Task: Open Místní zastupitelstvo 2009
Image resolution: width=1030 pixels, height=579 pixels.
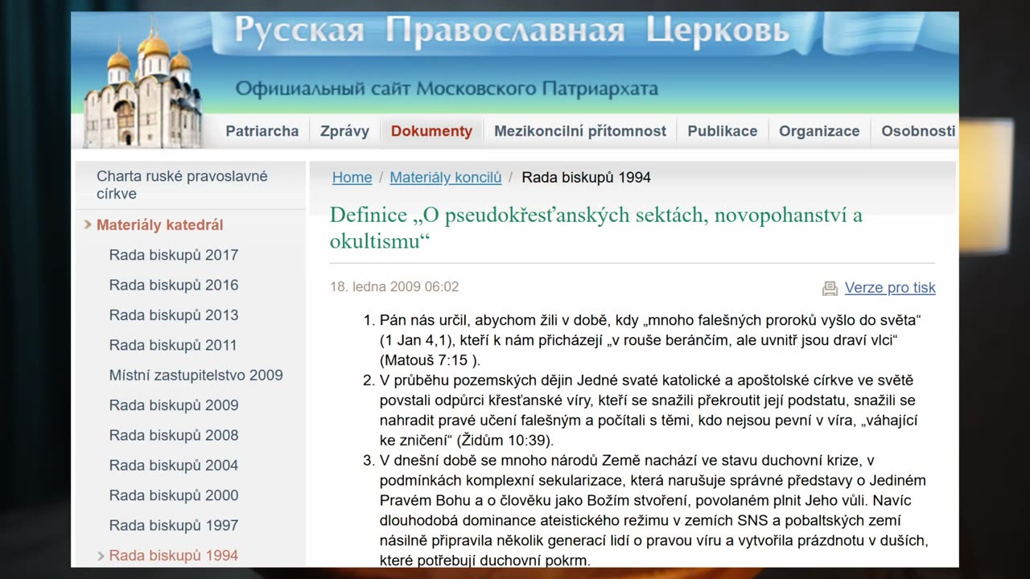Action: pos(196,375)
